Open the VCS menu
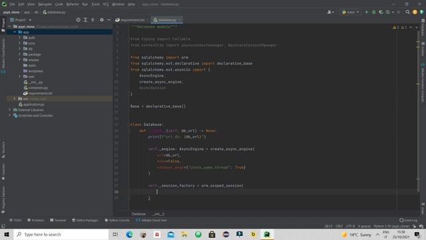The width and height of the screenshot is (426, 240). [106, 4]
